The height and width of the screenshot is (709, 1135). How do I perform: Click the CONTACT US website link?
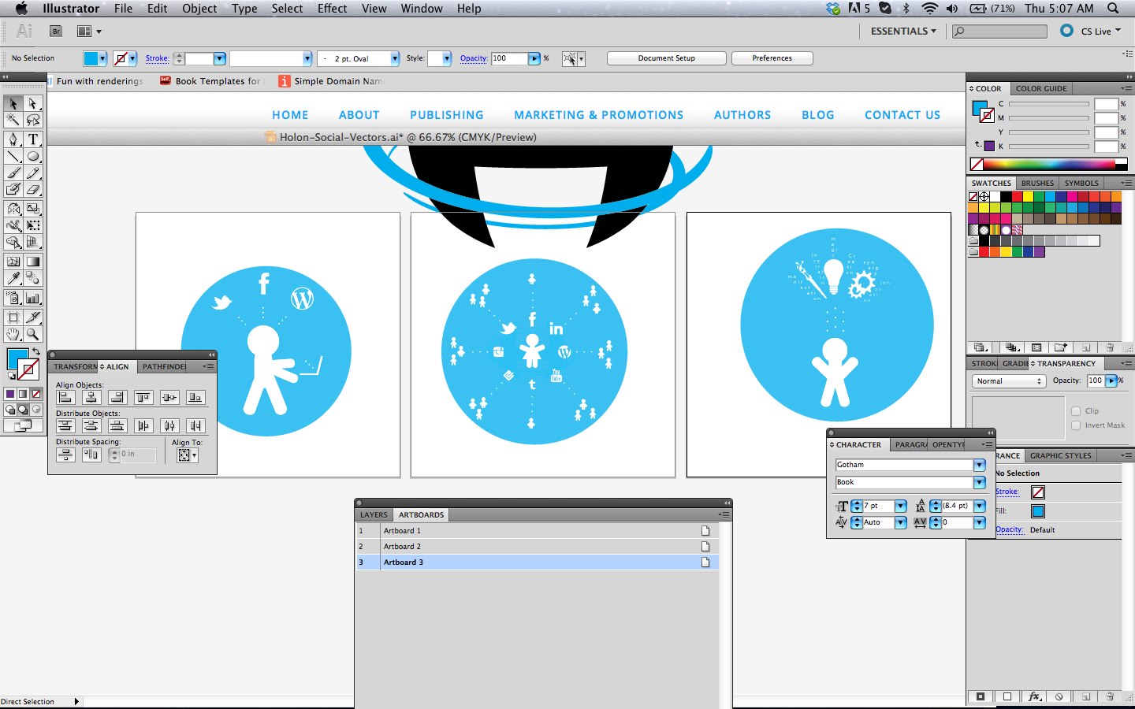coord(902,115)
